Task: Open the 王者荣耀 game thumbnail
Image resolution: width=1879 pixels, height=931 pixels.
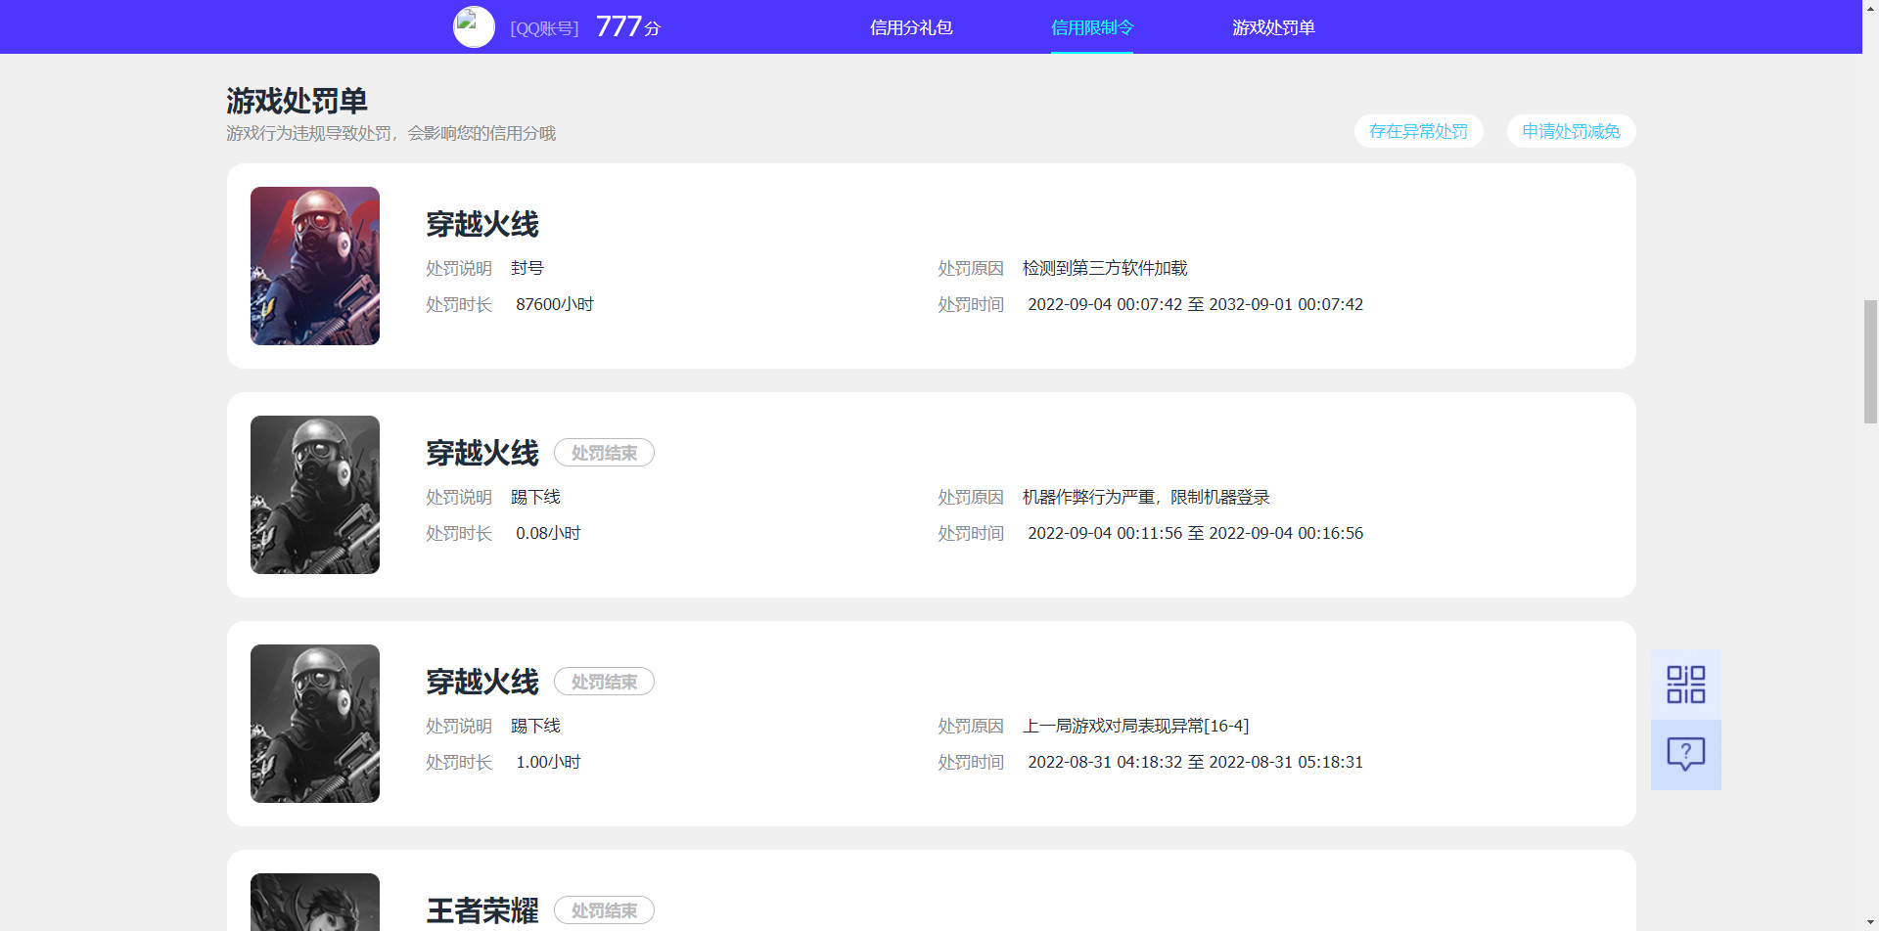Action: (315, 902)
